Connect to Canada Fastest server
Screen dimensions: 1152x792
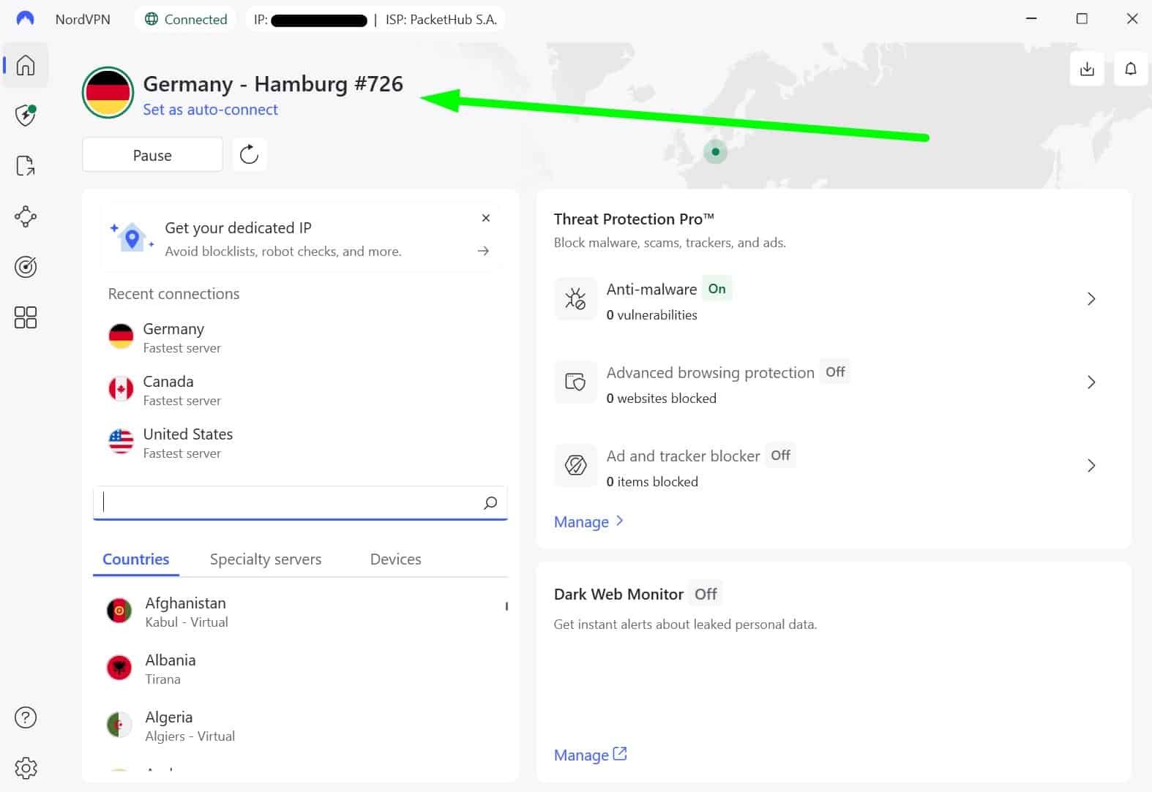click(300, 390)
